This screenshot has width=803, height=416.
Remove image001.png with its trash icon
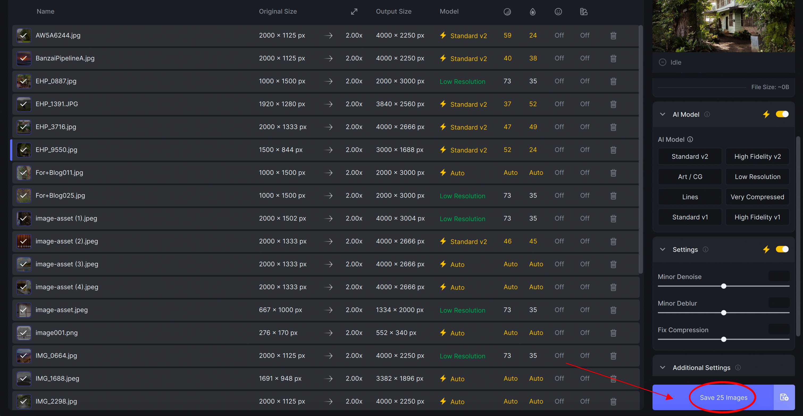click(x=613, y=333)
